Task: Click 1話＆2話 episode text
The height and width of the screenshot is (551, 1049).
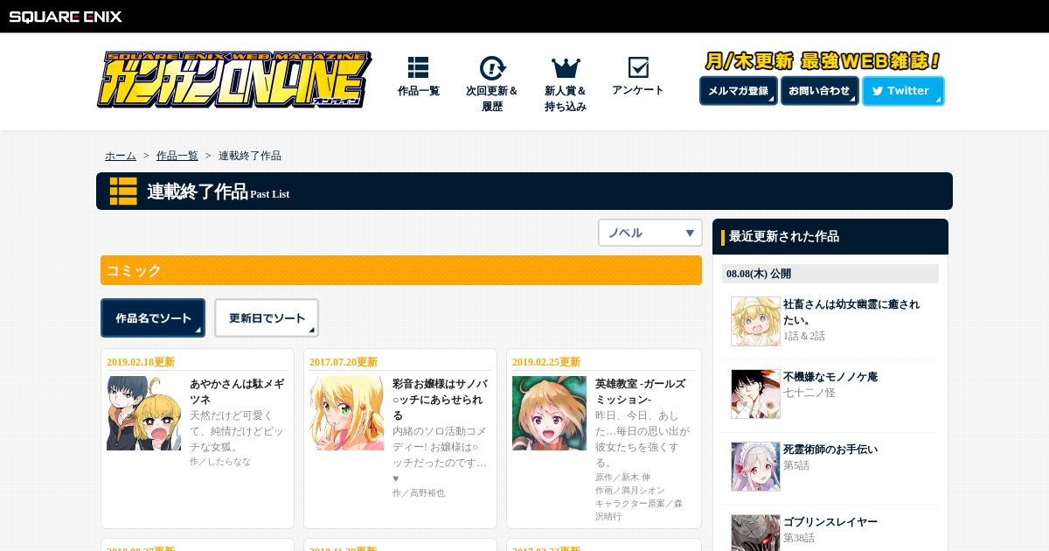Action: [804, 336]
